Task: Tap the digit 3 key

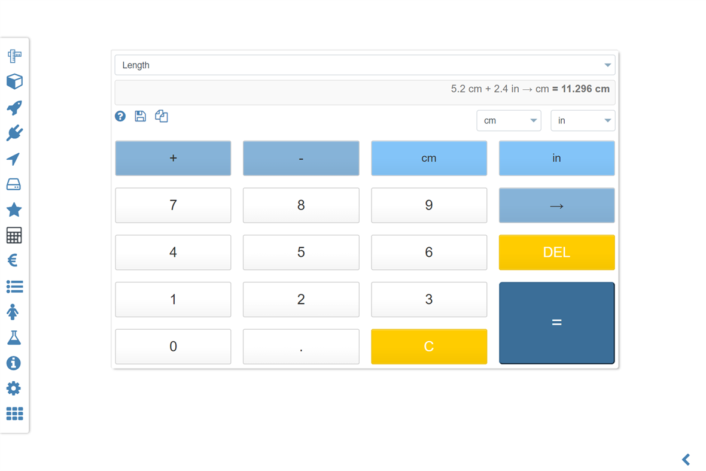Action: [429, 299]
